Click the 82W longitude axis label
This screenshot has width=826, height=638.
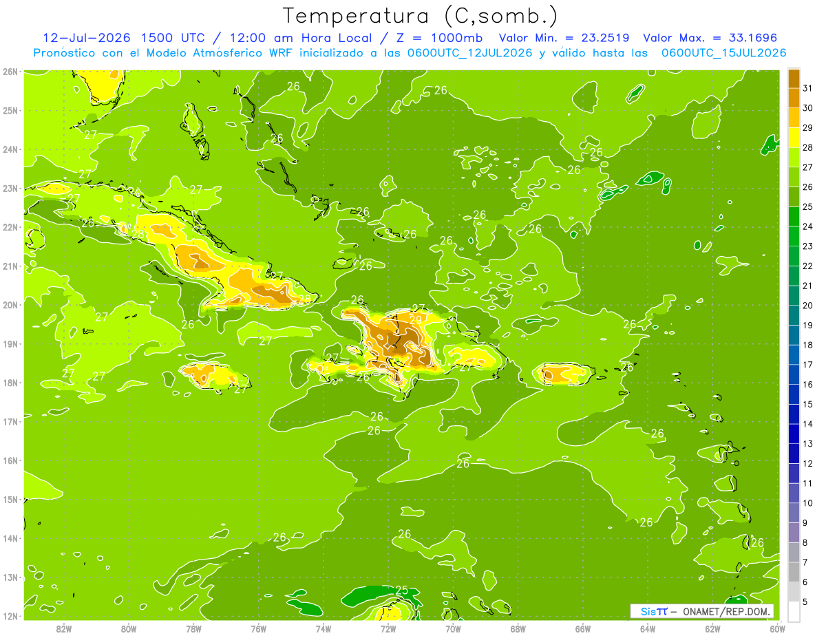(x=64, y=628)
